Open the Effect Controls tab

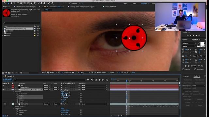[x=26, y=6]
